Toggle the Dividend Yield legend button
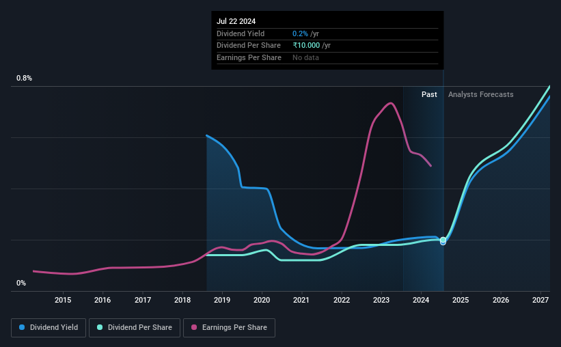The height and width of the screenshot is (347, 561). coord(49,328)
